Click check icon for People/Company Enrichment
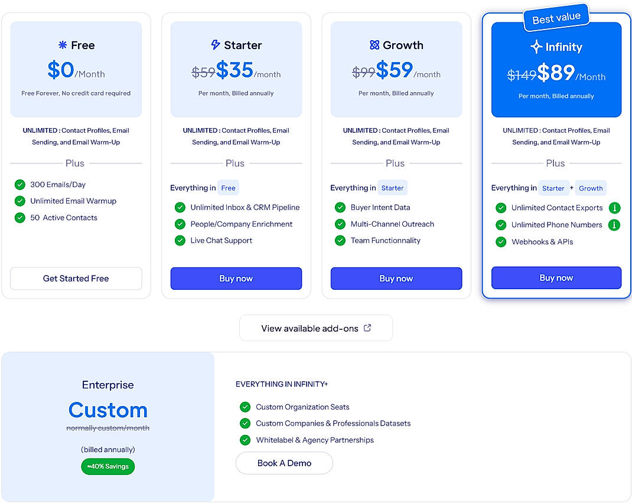This screenshot has width=632, height=504. 180,224
